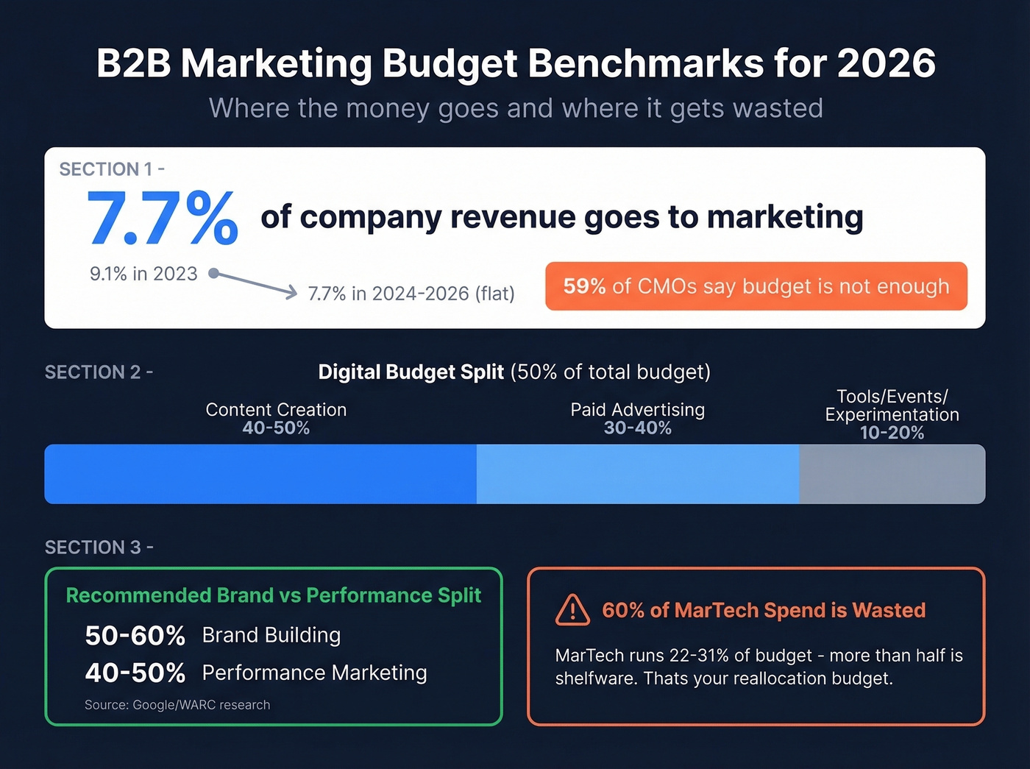
Task: Select the 60% of MarTech Spend is Wasted heading
Action: [763, 610]
